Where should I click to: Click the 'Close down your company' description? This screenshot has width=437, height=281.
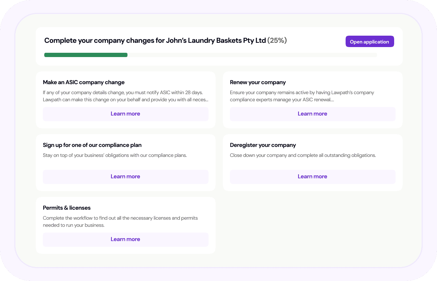pyautogui.click(x=303, y=155)
